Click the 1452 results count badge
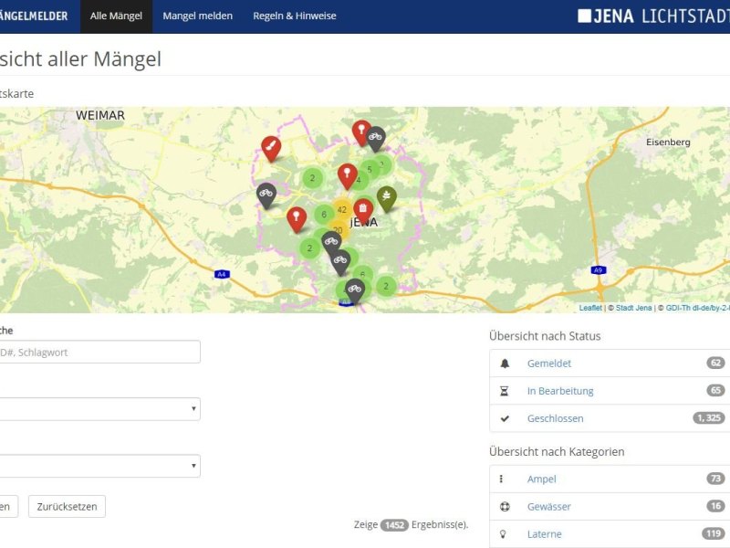 (394, 525)
